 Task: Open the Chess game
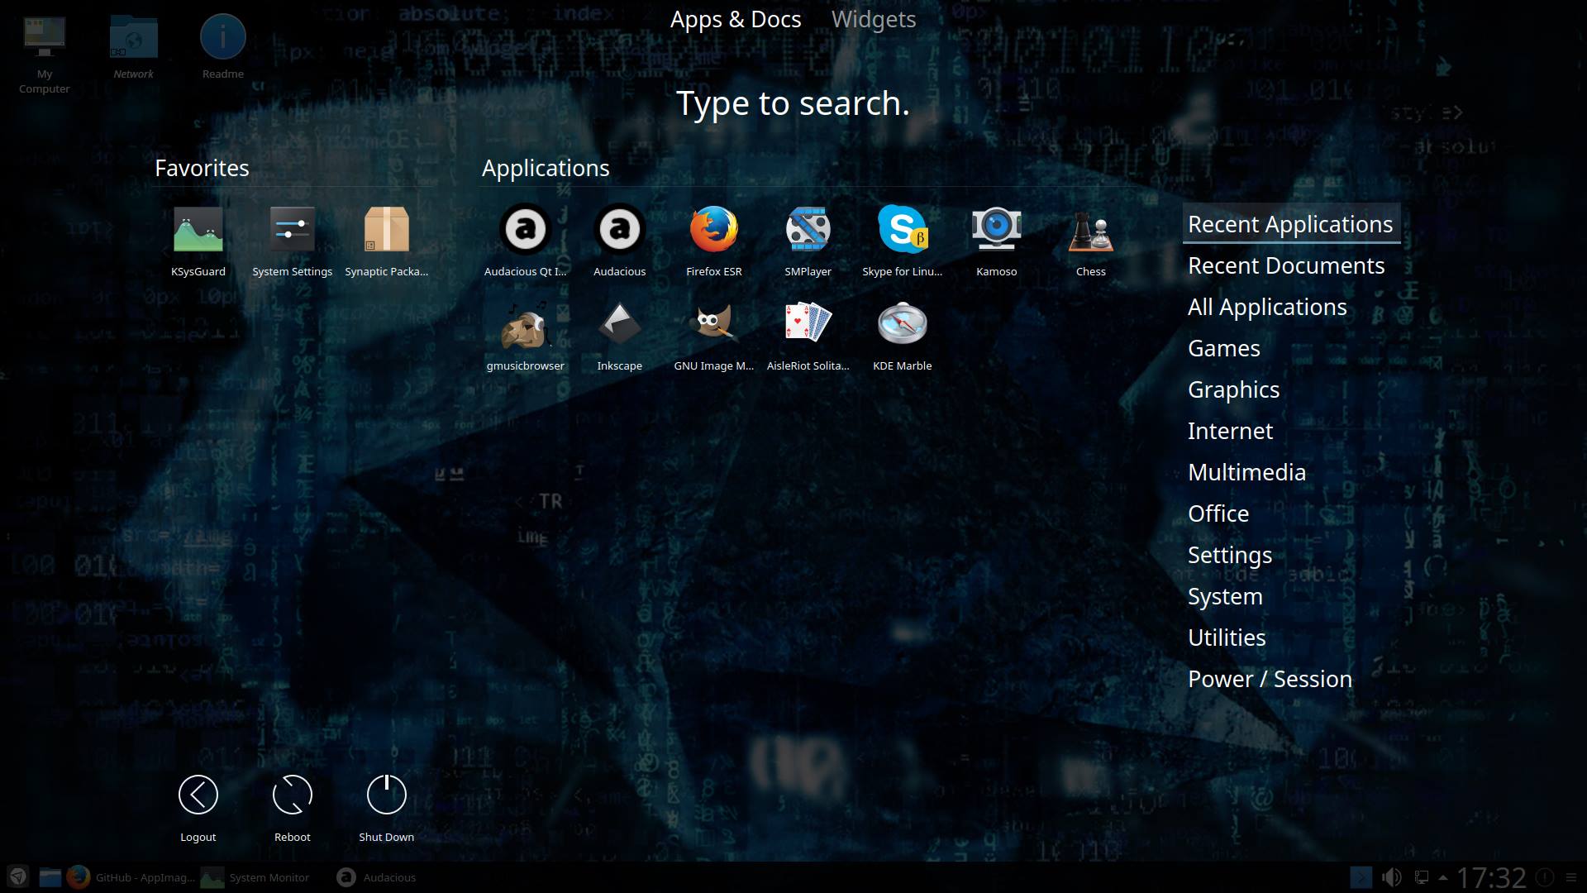[x=1091, y=241]
